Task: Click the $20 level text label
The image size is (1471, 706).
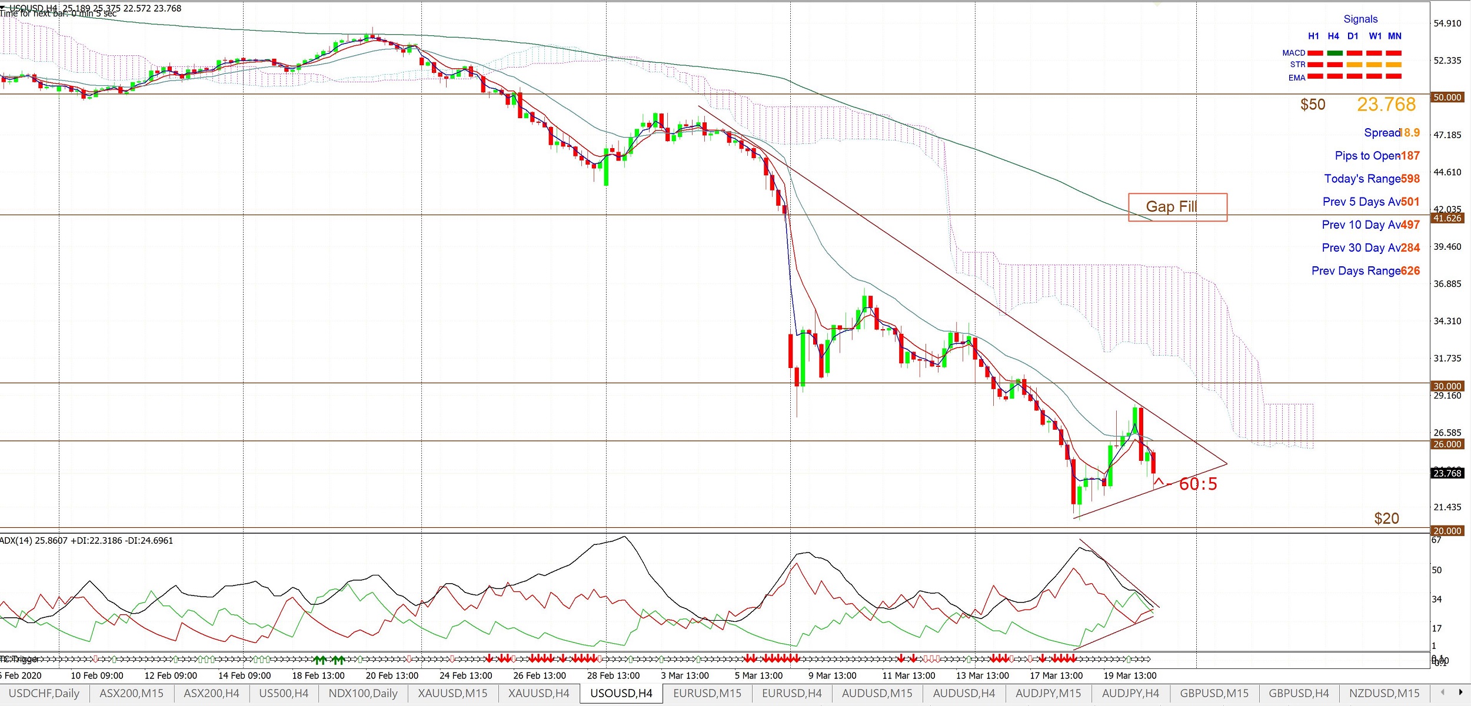Action: coord(1386,518)
